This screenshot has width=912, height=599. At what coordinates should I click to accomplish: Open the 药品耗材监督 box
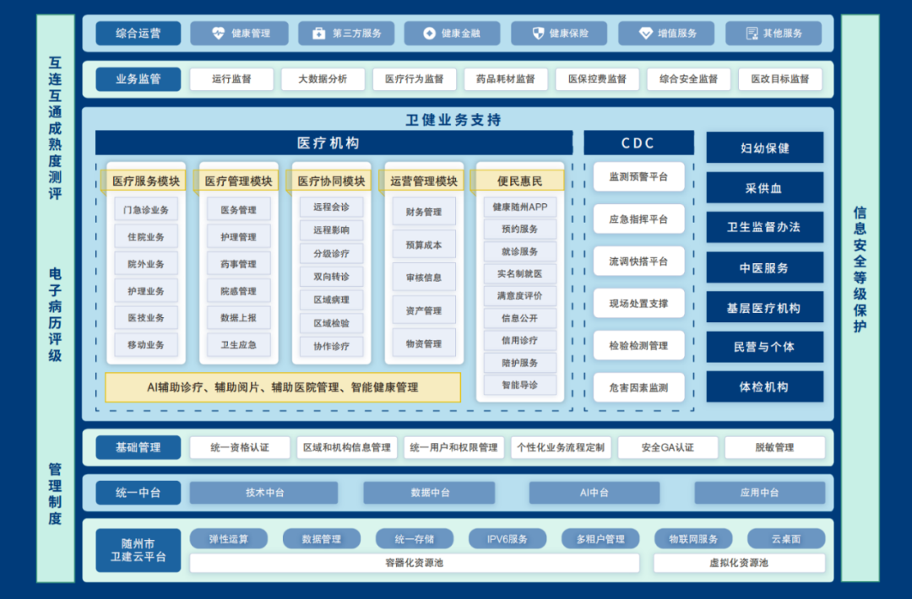click(506, 79)
